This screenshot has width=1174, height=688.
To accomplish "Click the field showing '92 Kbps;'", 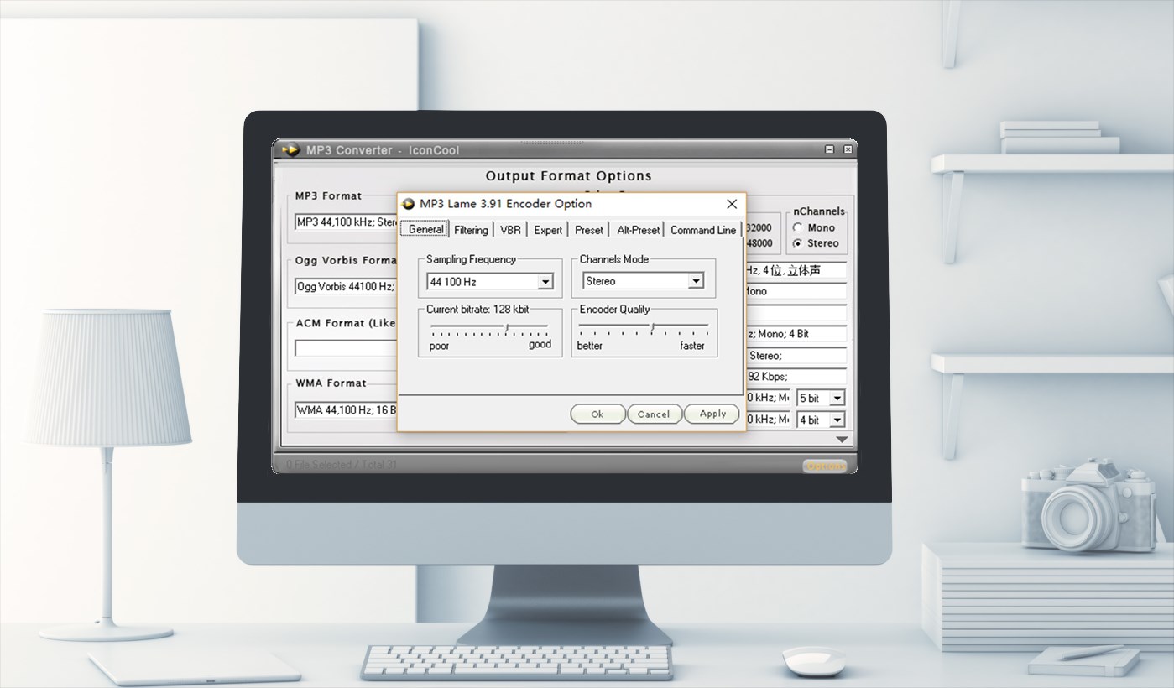I will 796,377.
